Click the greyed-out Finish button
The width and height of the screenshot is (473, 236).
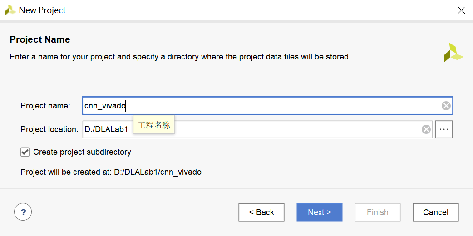coord(377,212)
